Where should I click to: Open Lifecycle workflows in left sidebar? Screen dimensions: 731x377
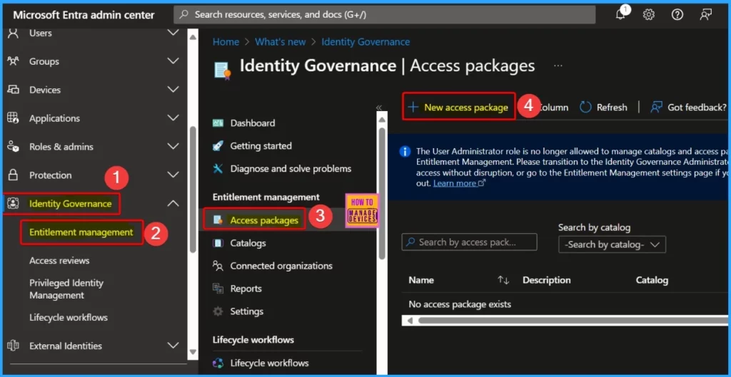coord(69,317)
